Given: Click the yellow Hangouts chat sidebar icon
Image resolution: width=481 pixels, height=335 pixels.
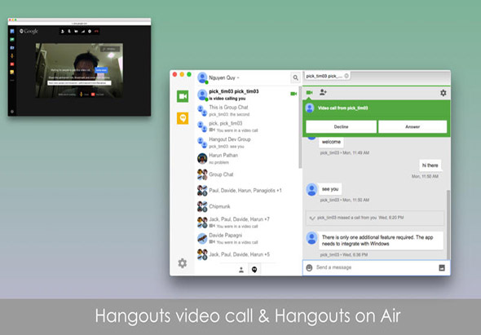Looking at the screenshot, I should tap(183, 118).
